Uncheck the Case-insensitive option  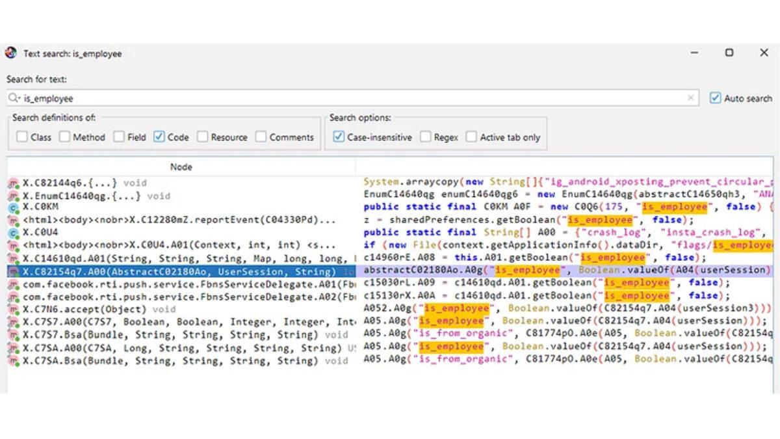click(x=339, y=137)
